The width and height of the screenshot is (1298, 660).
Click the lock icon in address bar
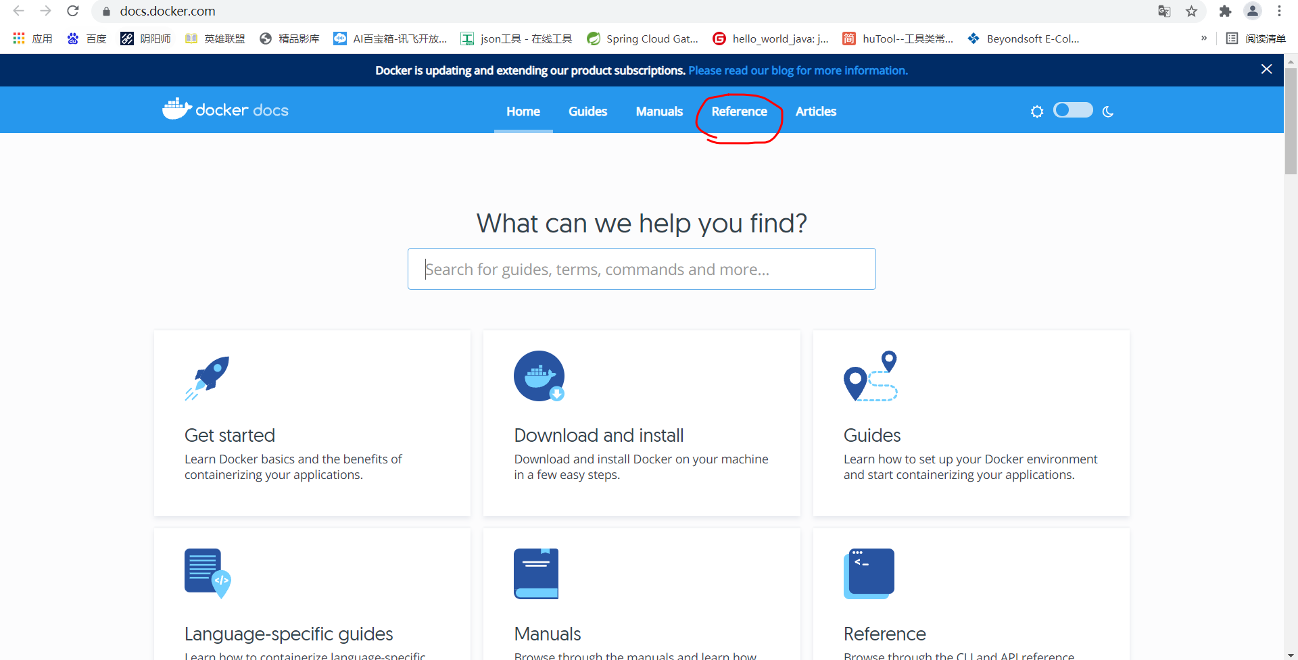[106, 11]
